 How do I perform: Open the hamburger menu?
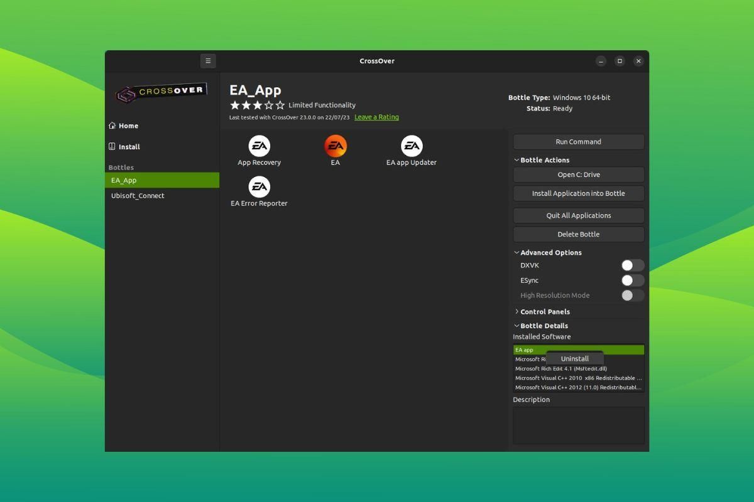208,61
